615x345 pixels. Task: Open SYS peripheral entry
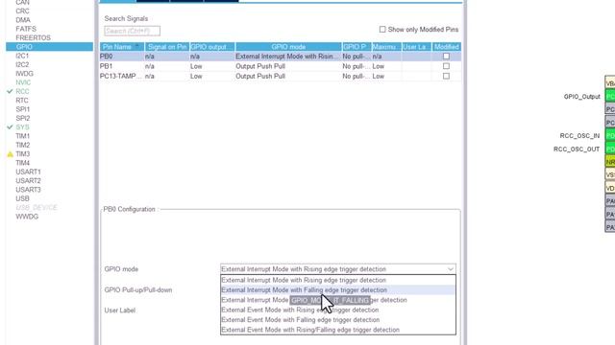22,127
